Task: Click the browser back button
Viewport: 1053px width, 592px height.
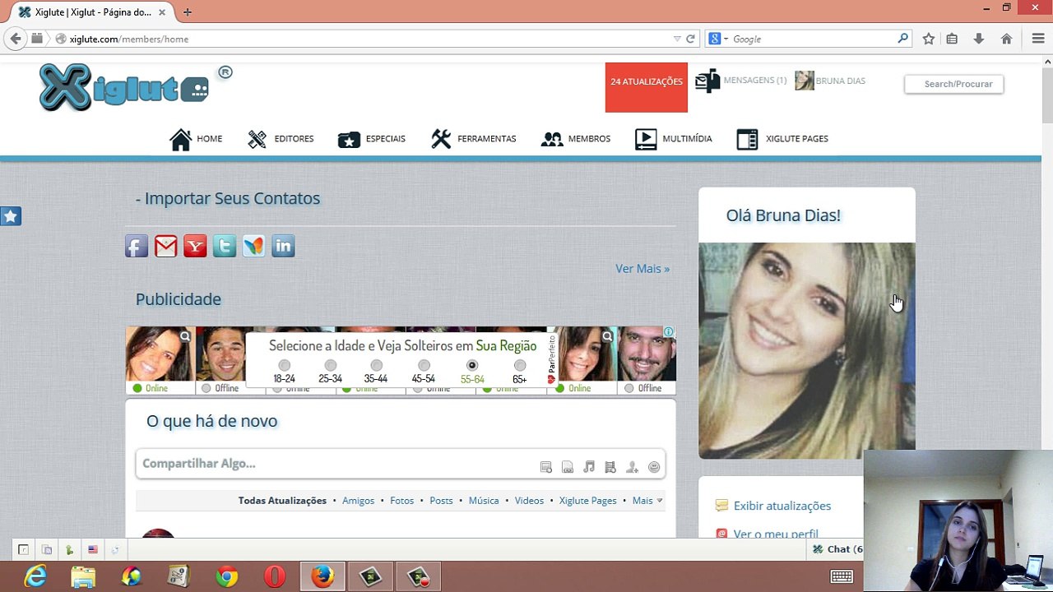Action: (x=16, y=39)
